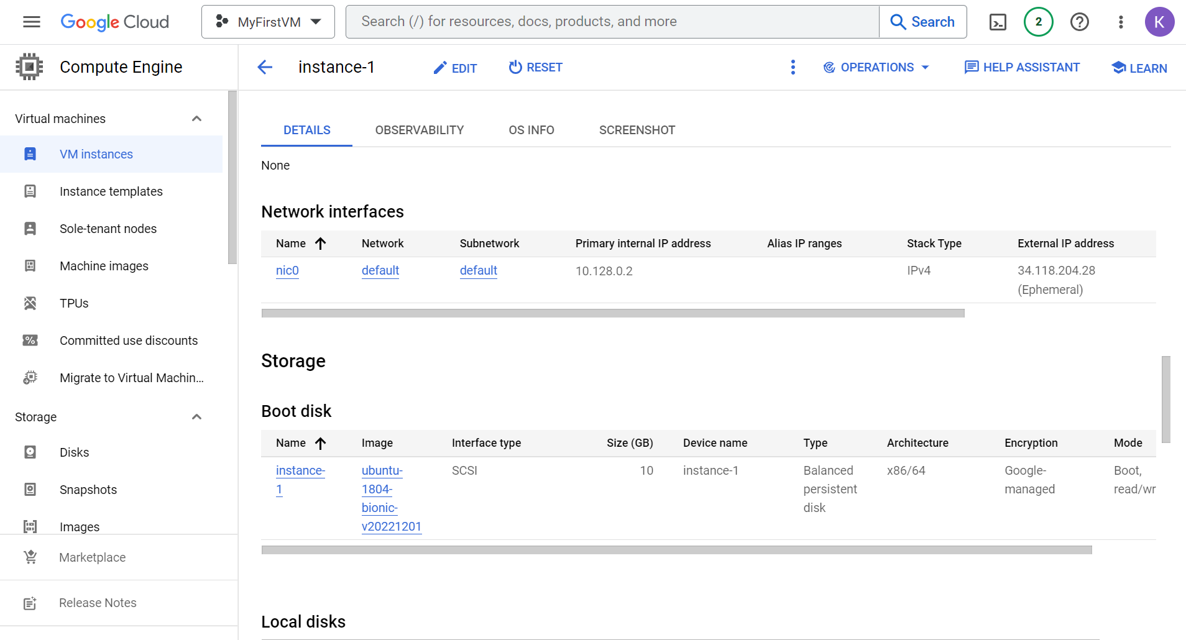This screenshot has width=1186, height=640.
Task: Click the Boot disk horizontal scrollbar
Action: (x=676, y=550)
